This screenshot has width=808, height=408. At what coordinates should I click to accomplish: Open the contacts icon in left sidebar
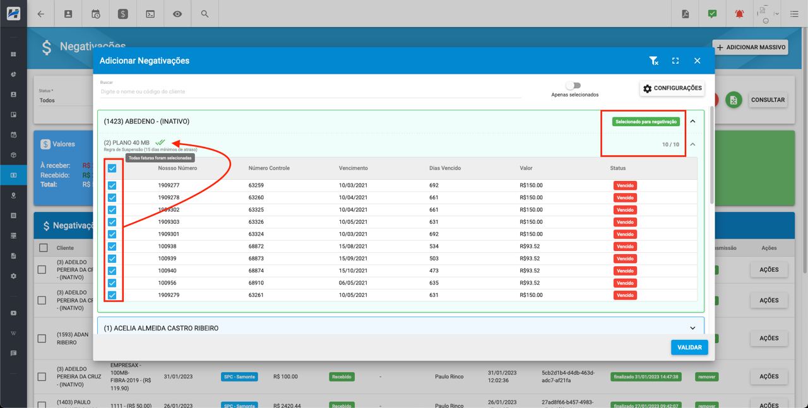[x=13, y=95]
